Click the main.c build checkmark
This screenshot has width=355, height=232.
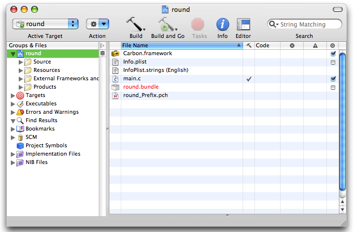[249, 79]
